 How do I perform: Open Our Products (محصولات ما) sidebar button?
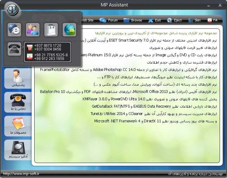[18, 126]
